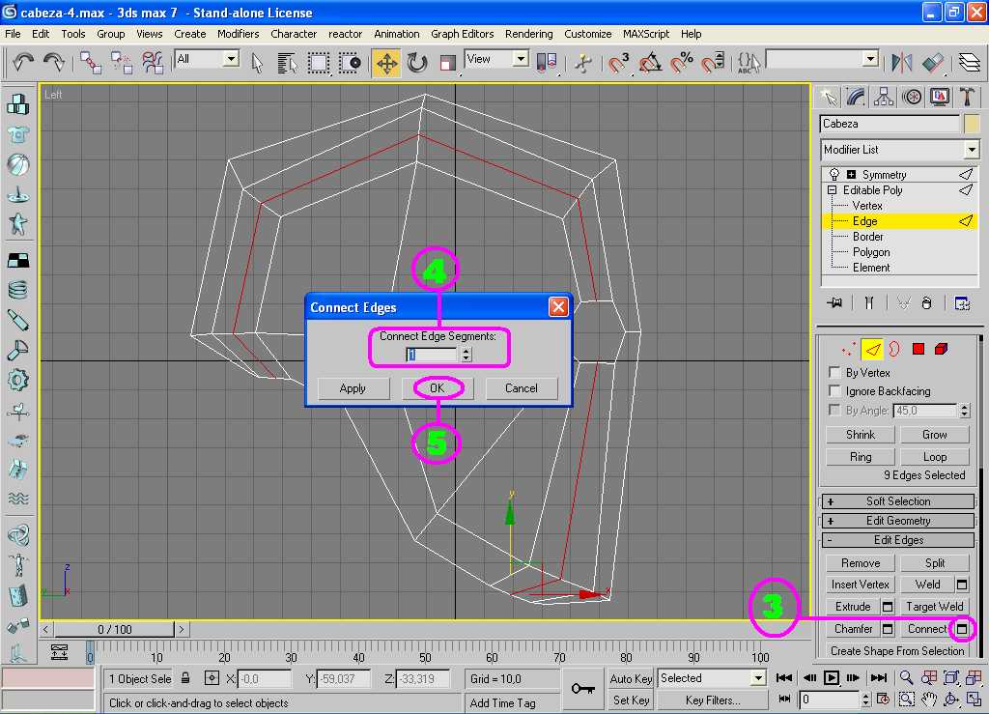
Task: Collapse the Edit Edges rollout
Action: (898, 540)
